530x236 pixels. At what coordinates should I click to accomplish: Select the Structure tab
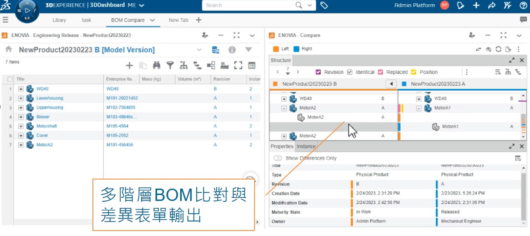(x=280, y=60)
